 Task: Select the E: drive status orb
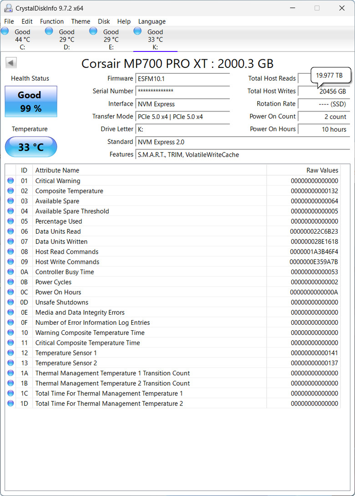93,31
